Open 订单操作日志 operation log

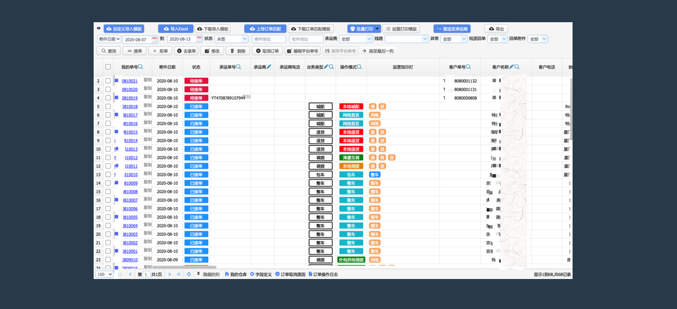tap(323, 274)
